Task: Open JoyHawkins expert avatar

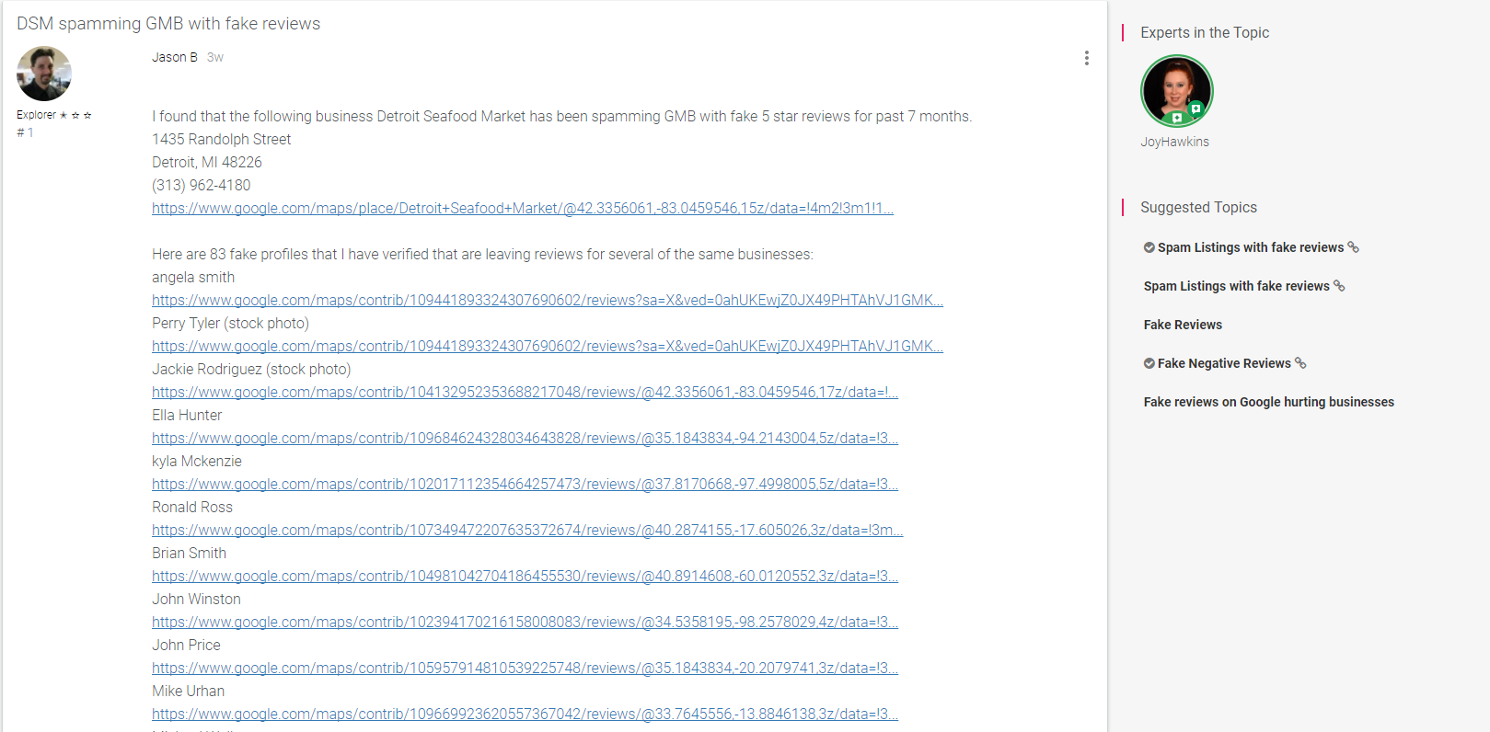Action: tap(1176, 91)
